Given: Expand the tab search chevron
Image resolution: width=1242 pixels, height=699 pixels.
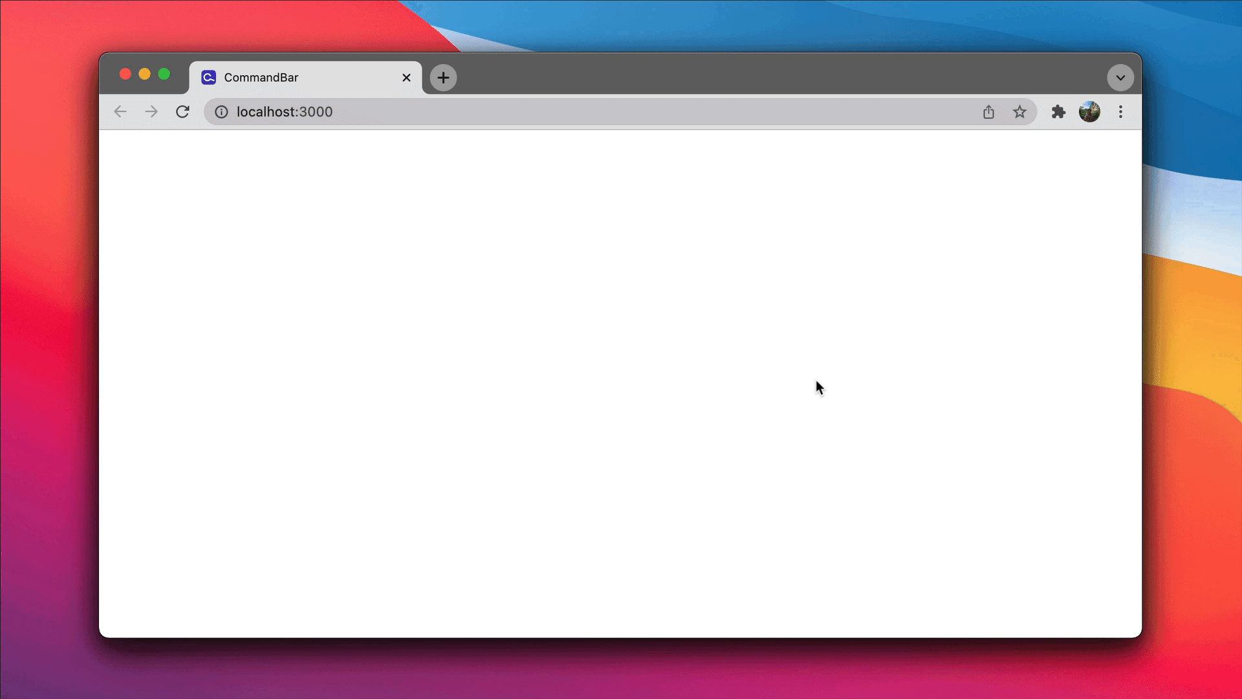Looking at the screenshot, I should [1120, 78].
